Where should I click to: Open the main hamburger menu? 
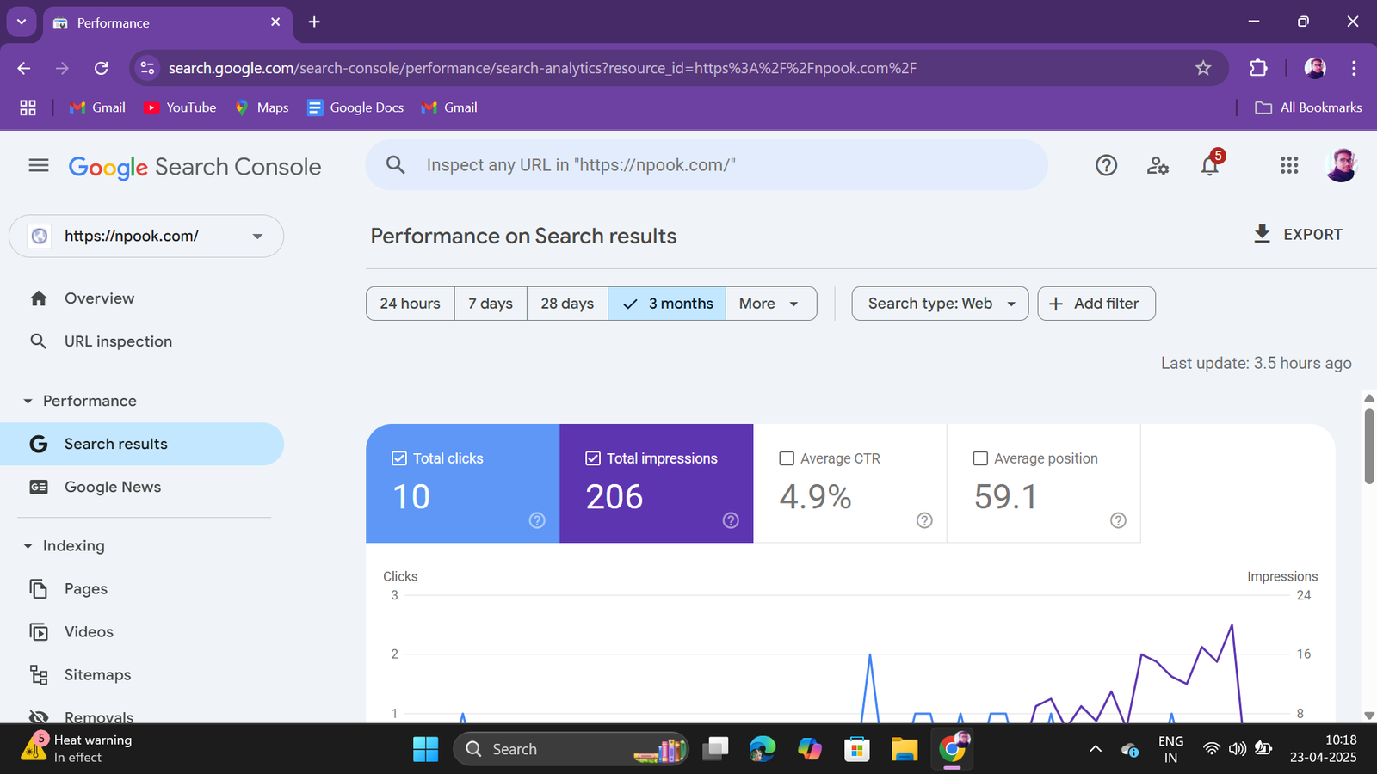[x=39, y=165]
